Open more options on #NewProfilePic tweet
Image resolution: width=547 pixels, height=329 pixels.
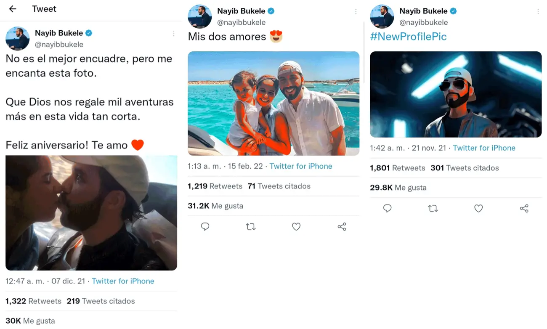(538, 12)
